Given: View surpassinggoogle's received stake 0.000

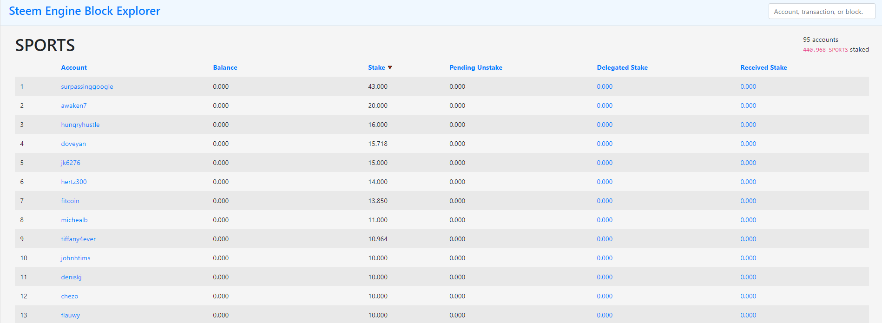Looking at the screenshot, I should click(x=748, y=86).
